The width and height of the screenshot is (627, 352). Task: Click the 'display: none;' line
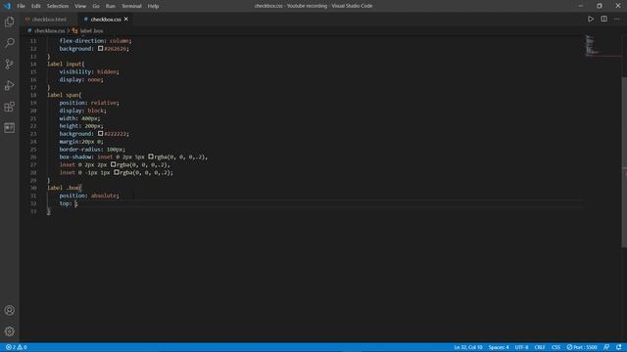pos(81,79)
